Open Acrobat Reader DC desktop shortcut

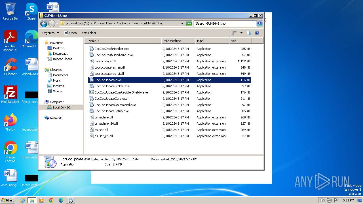pyautogui.click(x=10, y=41)
